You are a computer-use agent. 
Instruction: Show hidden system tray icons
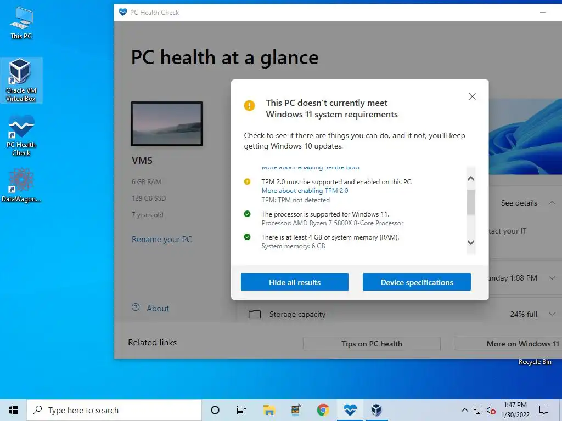(464, 410)
